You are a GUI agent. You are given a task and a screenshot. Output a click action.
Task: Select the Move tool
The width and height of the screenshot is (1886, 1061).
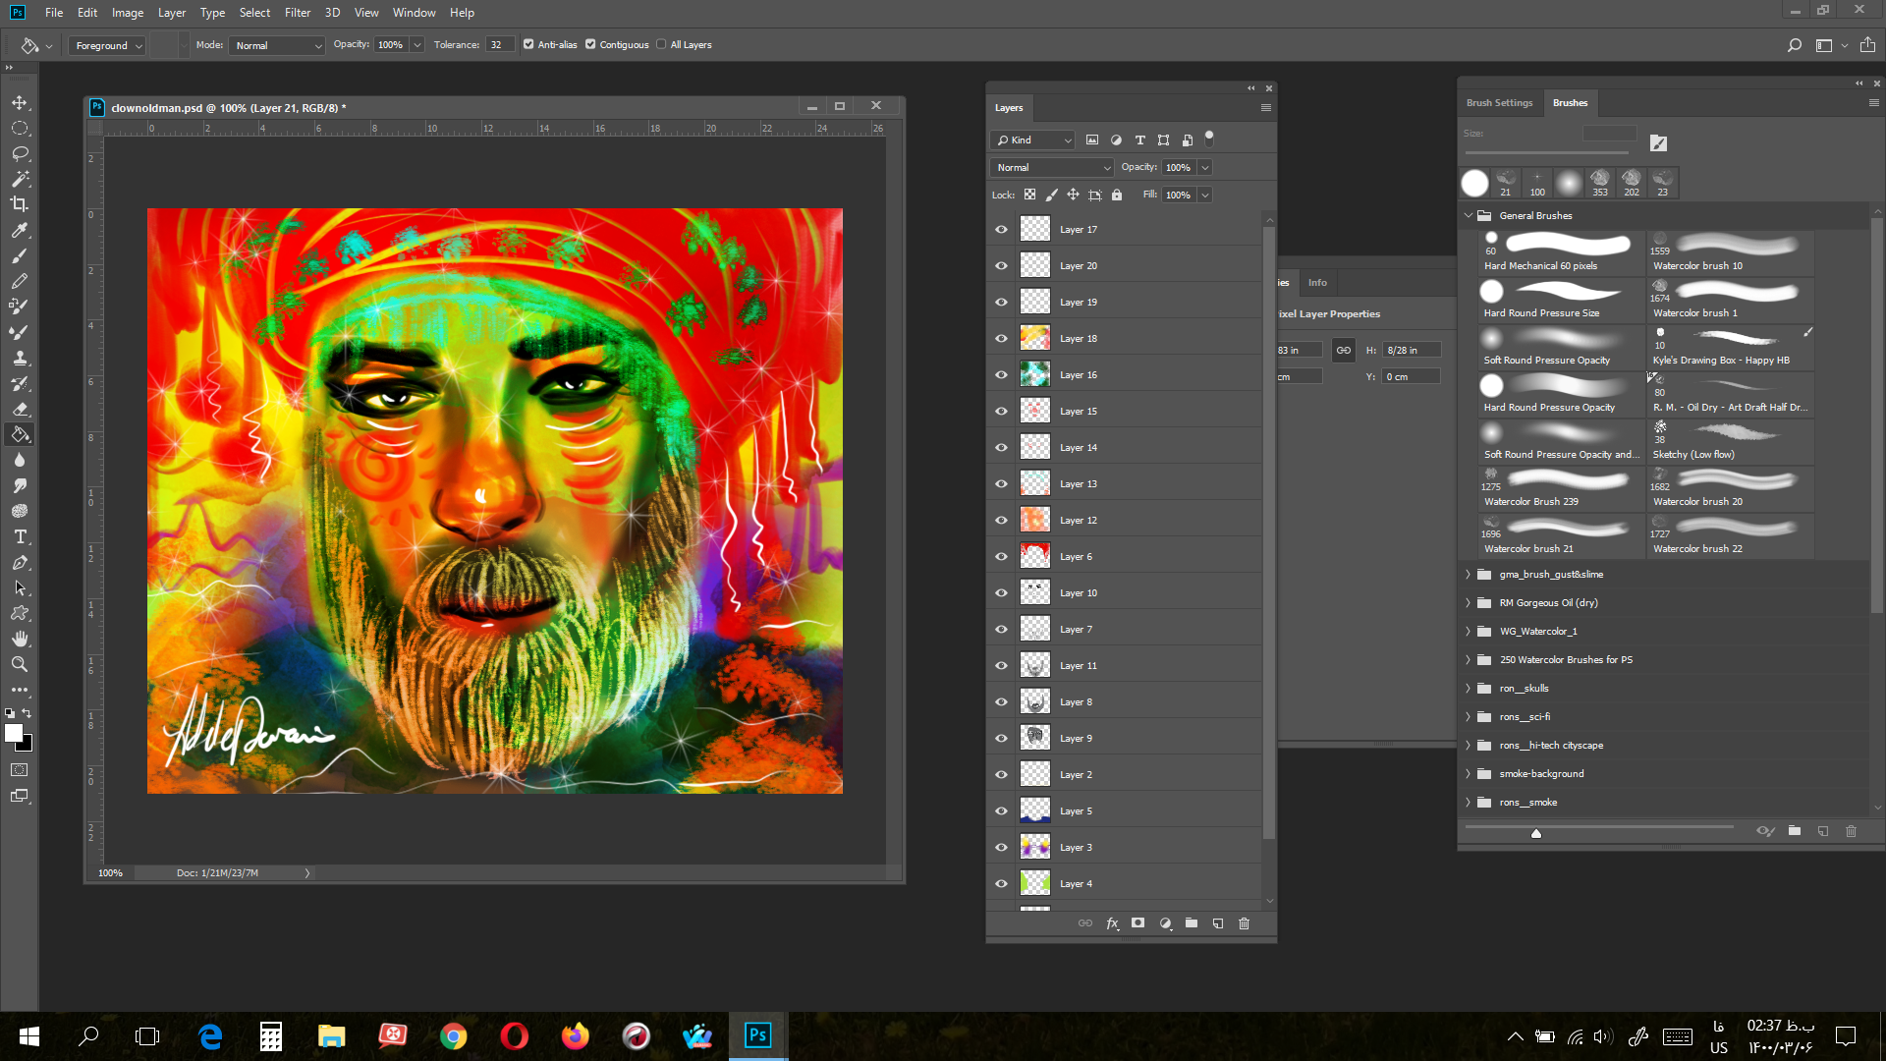click(20, 102)
